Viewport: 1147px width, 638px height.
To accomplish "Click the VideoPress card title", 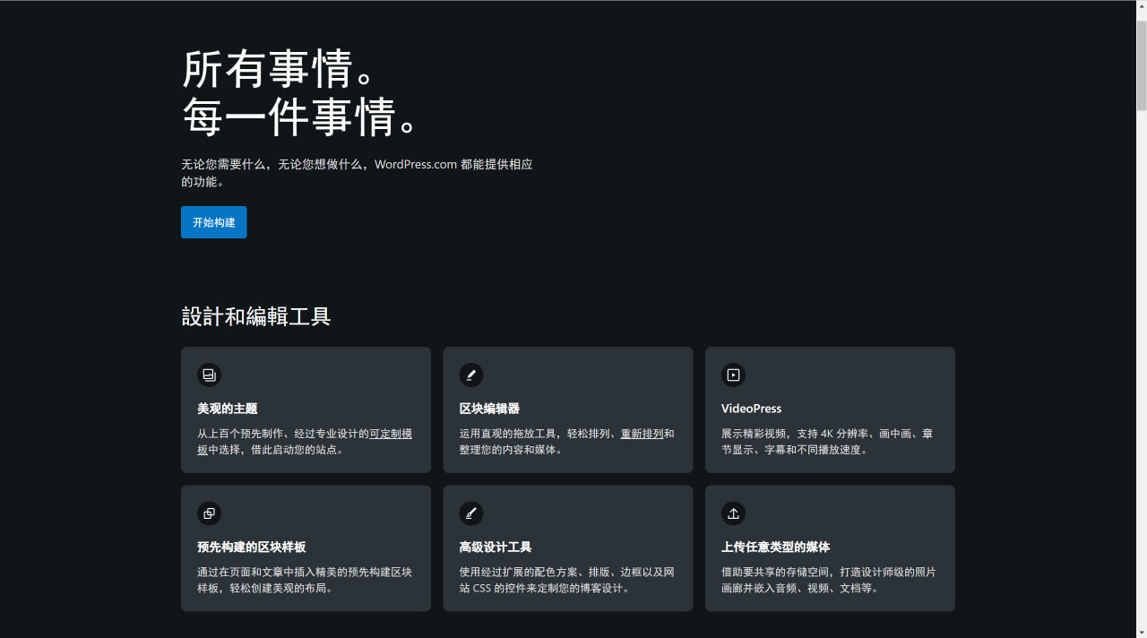I will (752, 409).
